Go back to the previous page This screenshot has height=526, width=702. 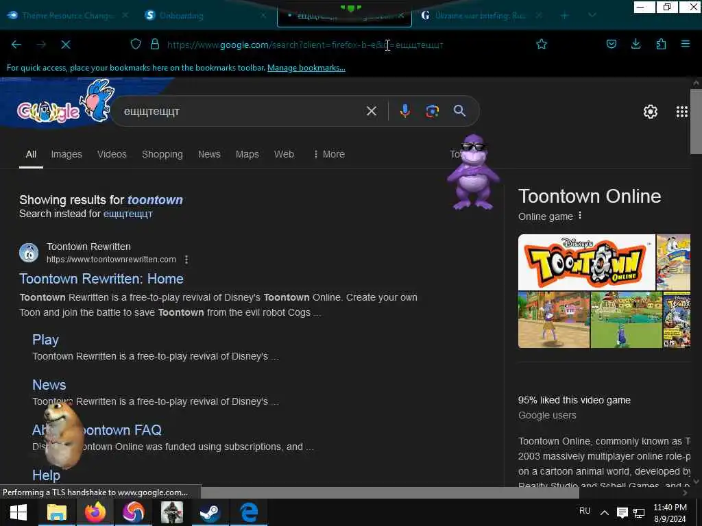coord(16,45)
